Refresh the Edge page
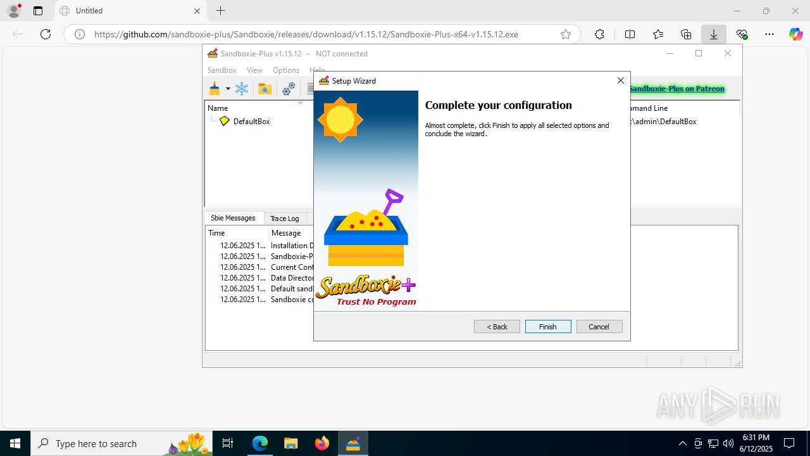810x456 pixels. [x=46, y=34]
